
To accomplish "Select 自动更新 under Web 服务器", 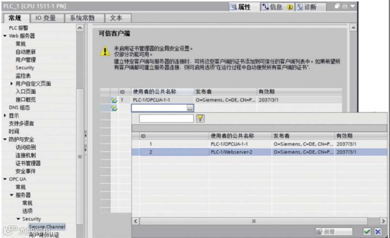I will (x=26, y=52).
